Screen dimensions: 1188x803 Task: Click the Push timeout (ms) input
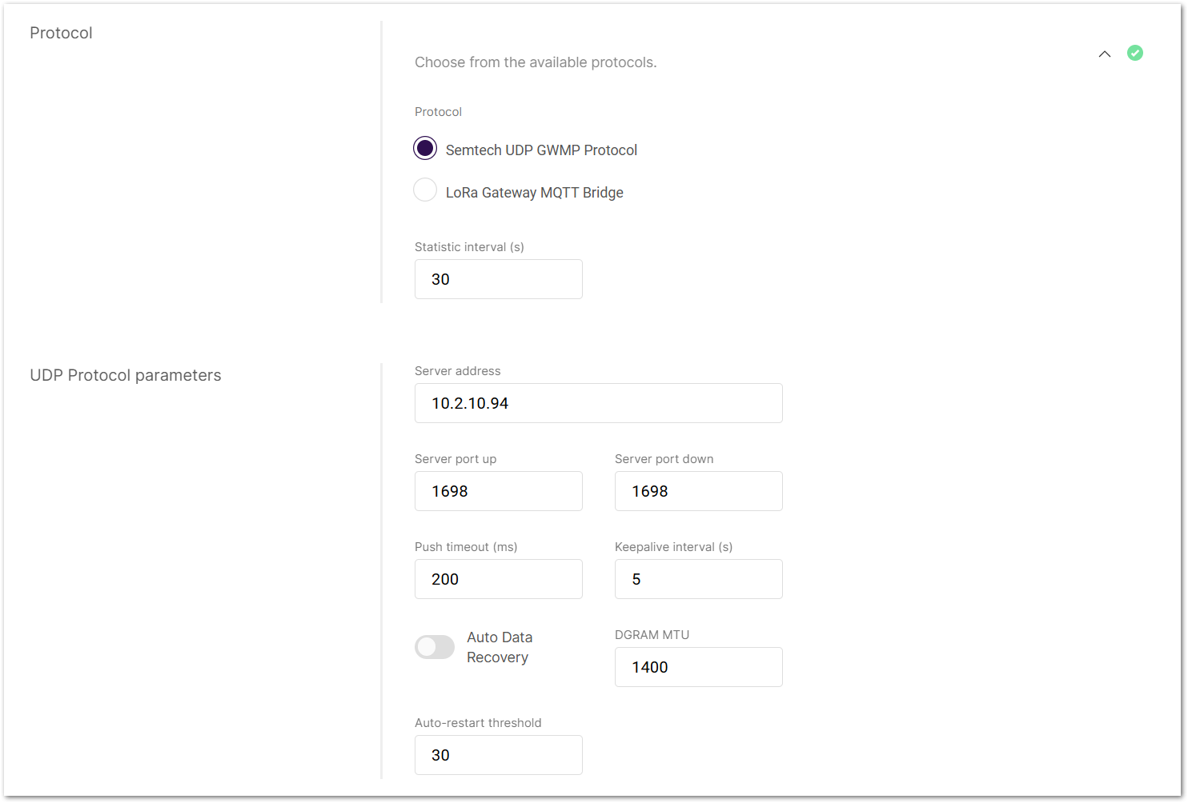point(498,579)
